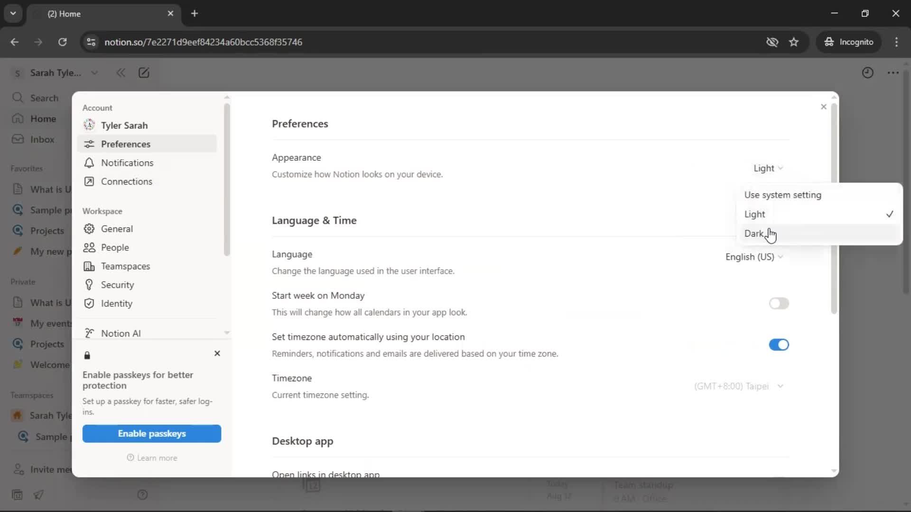Click the People icon in settings
Viewport: 911px width, 512px height.
click(89, 247)
